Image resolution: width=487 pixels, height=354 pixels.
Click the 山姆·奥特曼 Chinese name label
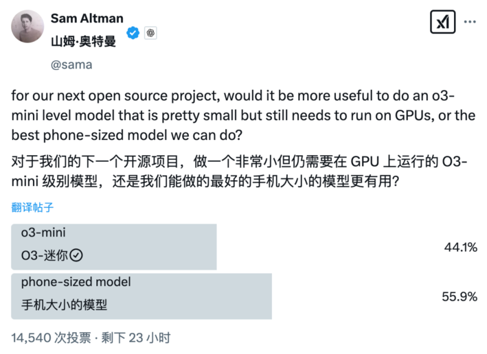click(x=83, y=41)
